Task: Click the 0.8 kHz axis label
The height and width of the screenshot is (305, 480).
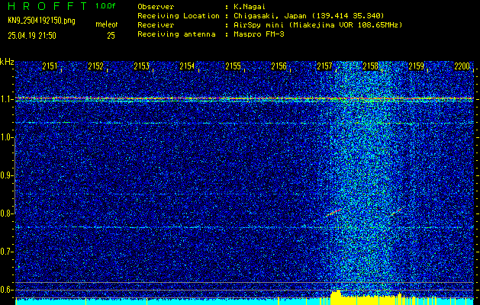Action: (5, 213)
